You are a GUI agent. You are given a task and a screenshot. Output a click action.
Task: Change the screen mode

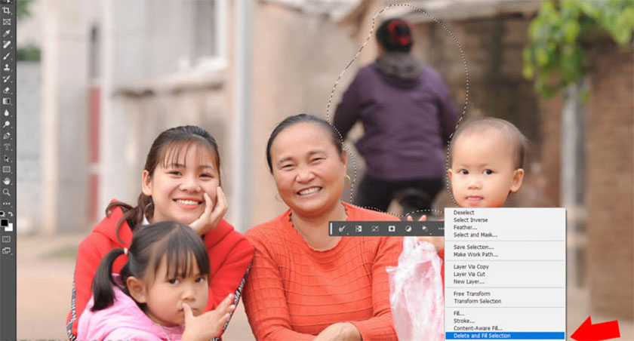pyautogui.click(x=7, y=250)
